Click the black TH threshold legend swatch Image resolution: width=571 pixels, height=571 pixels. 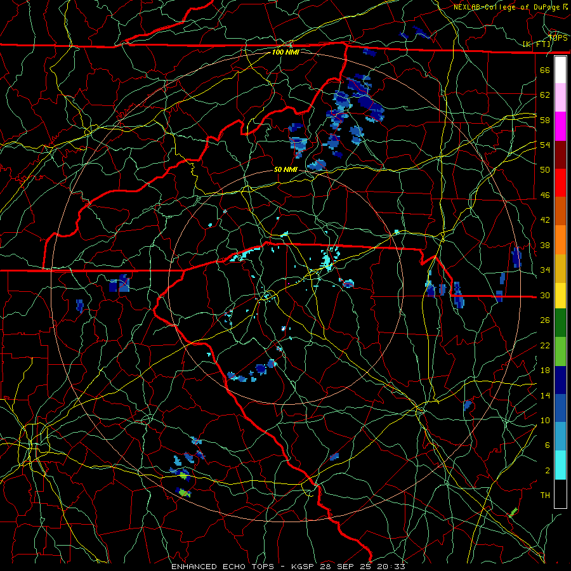(x=560, y=494)
